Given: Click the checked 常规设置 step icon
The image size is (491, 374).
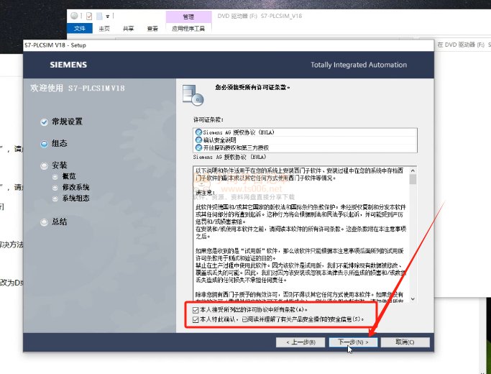Looking at the screenshot, I should click(44, 122).
